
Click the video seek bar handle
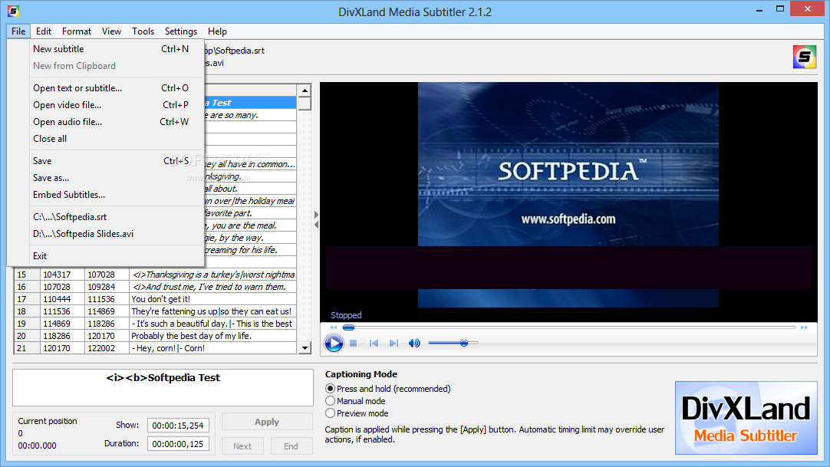coord(348,327)
